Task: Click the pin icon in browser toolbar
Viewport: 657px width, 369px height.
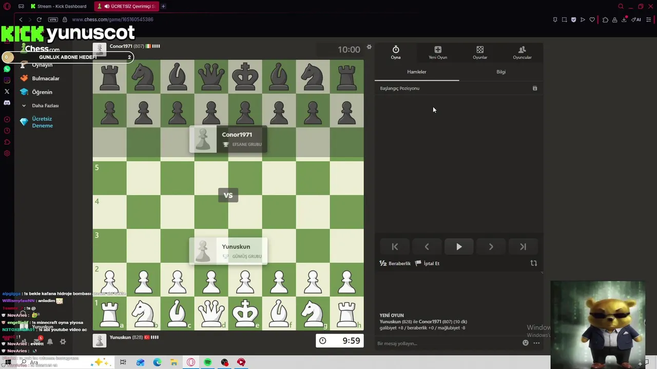Action: 555,19
